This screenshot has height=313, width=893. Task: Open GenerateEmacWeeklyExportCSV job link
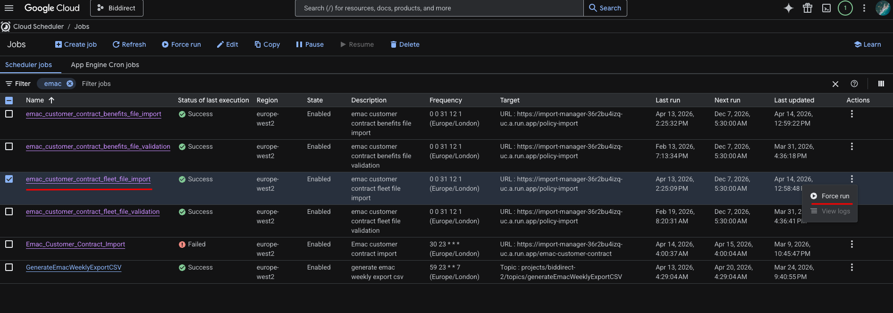tap(74, 267)
